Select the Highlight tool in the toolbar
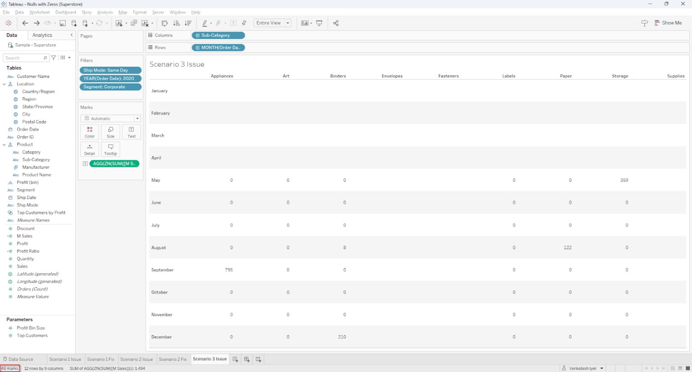 click(205, 23)
